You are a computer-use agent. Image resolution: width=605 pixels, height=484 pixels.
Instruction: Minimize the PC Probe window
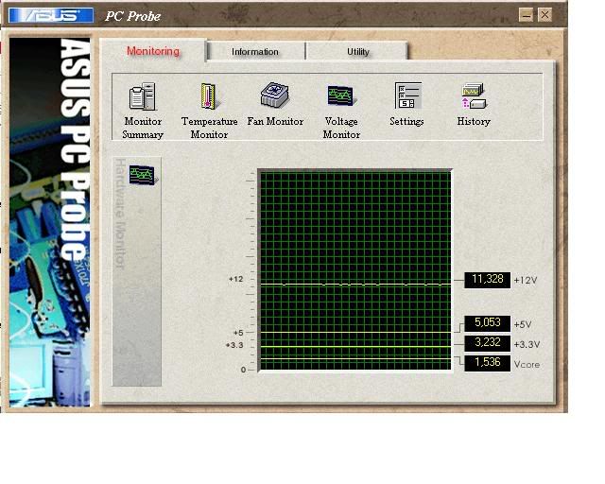point(526,15)
